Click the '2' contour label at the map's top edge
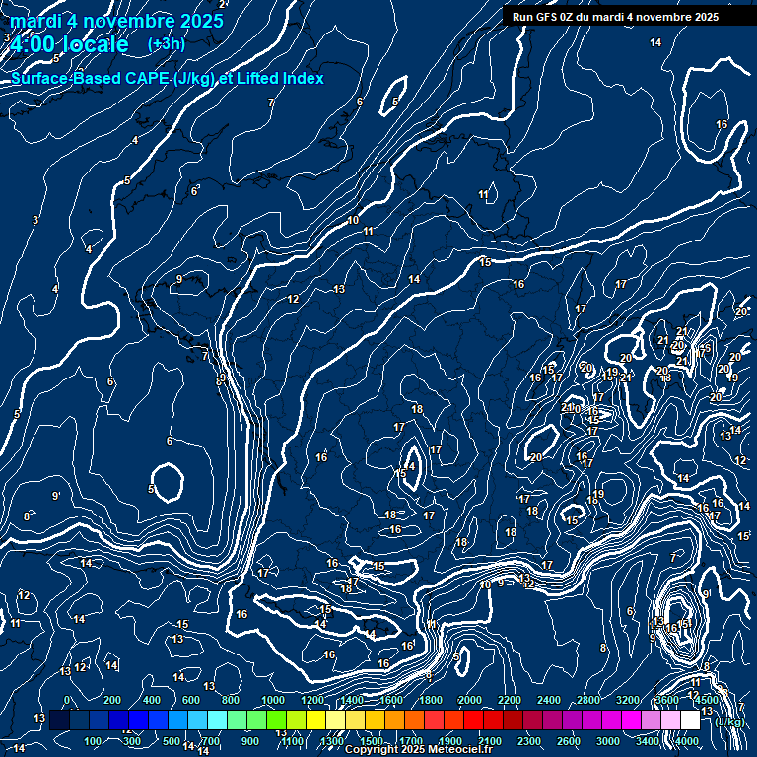757x757 pixels. 222,4
